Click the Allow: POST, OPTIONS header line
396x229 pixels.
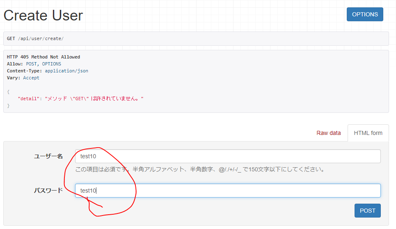pyautogui.click(x=34, y=64)
